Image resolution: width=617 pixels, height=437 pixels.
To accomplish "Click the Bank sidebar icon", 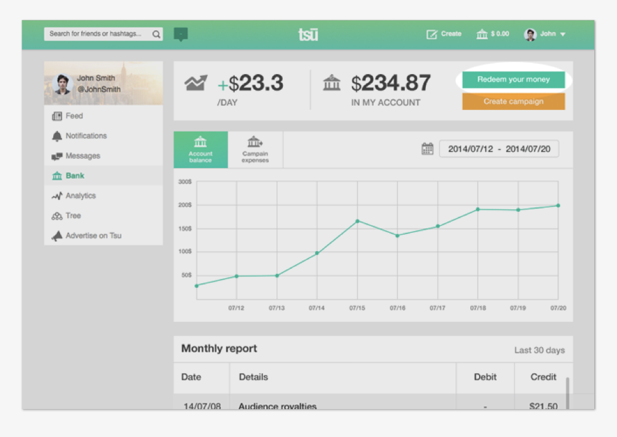I will click(57, 176).
